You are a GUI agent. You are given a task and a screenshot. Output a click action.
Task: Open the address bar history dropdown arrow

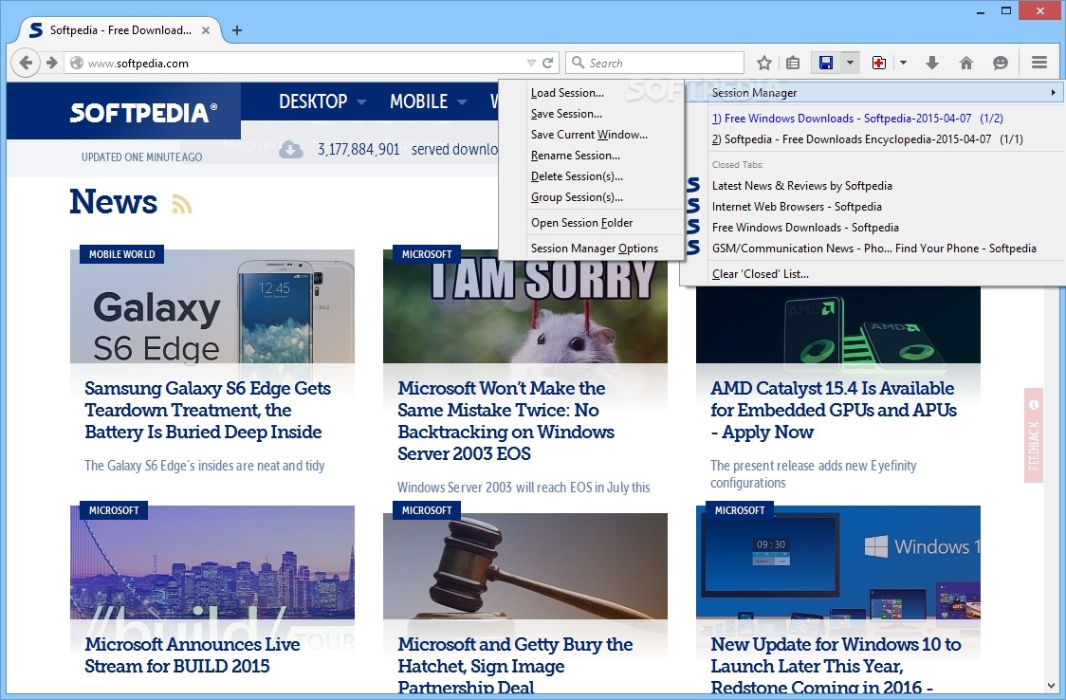[532, 63]
